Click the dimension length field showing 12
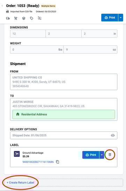The image size is (126, 191). [x=28, y=34]
